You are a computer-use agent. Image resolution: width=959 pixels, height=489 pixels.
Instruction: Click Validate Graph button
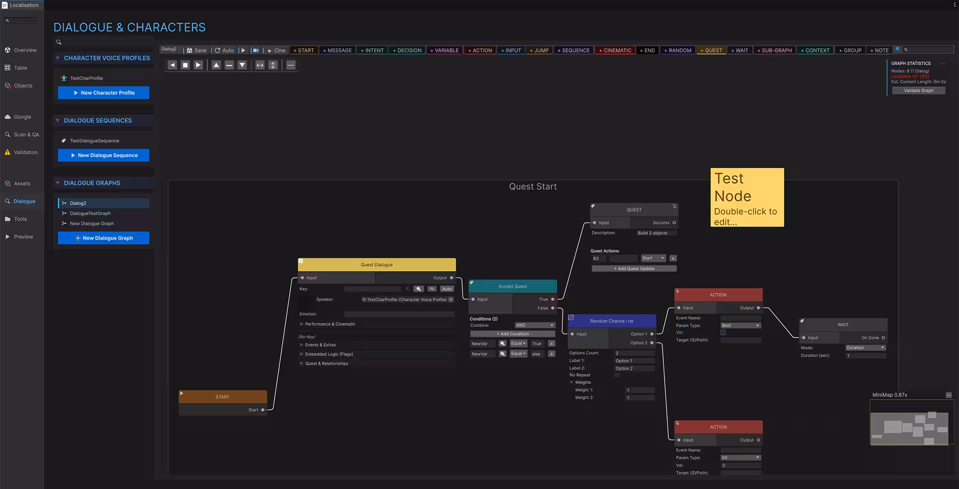point(919,90)
